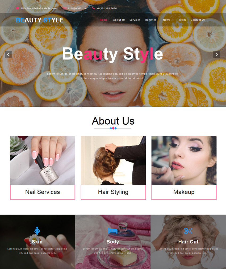The width and height of the screenshot is (226, 269).
Task: Open the News page link
Action: (x=166, y=20)
